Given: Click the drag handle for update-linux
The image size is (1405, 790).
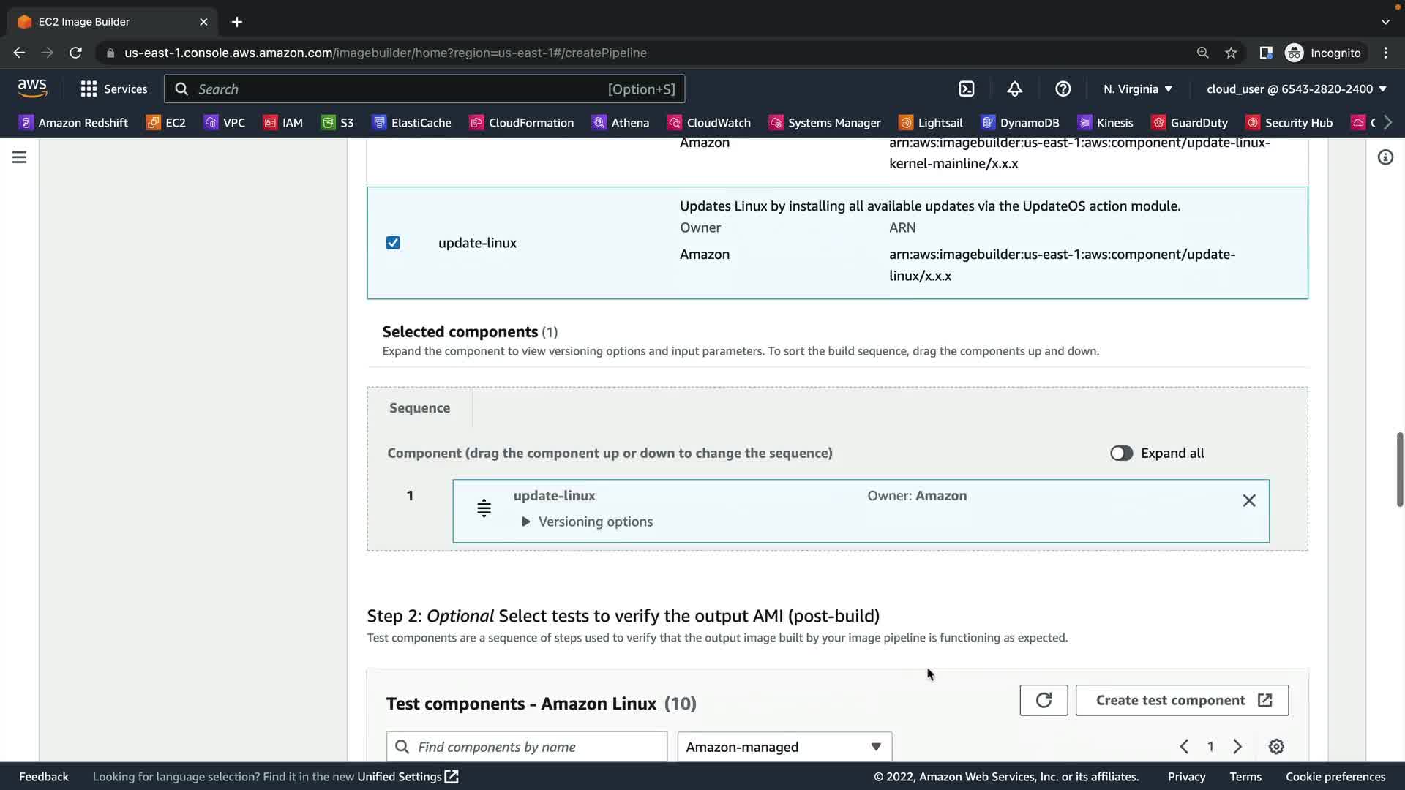Looking at the screenshot, I should [x=484, y=508].
